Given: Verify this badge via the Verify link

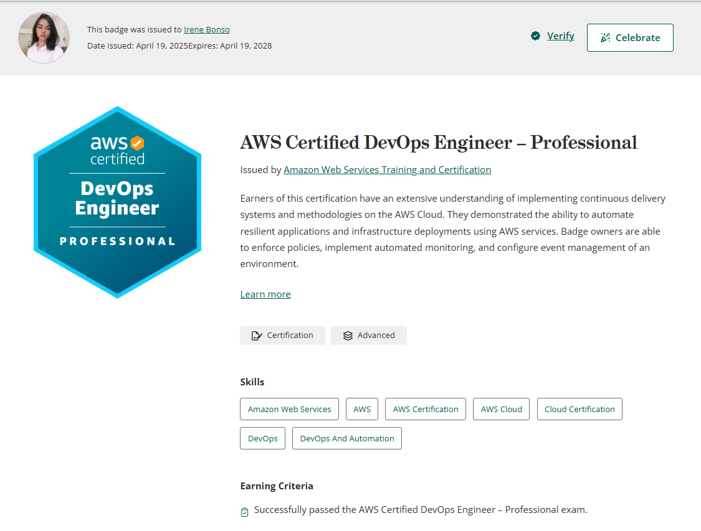Looking at the screenshot, I should (560, 36).
